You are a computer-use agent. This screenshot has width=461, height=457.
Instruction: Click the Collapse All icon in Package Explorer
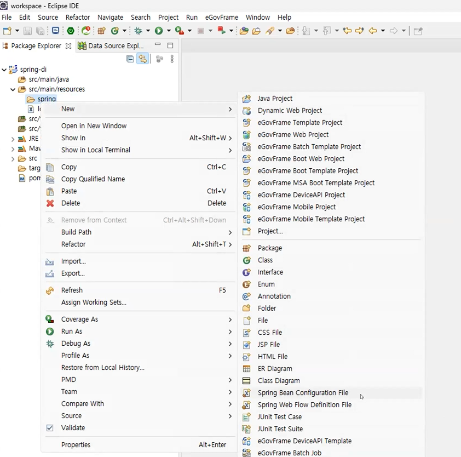[x=130, y=59]
